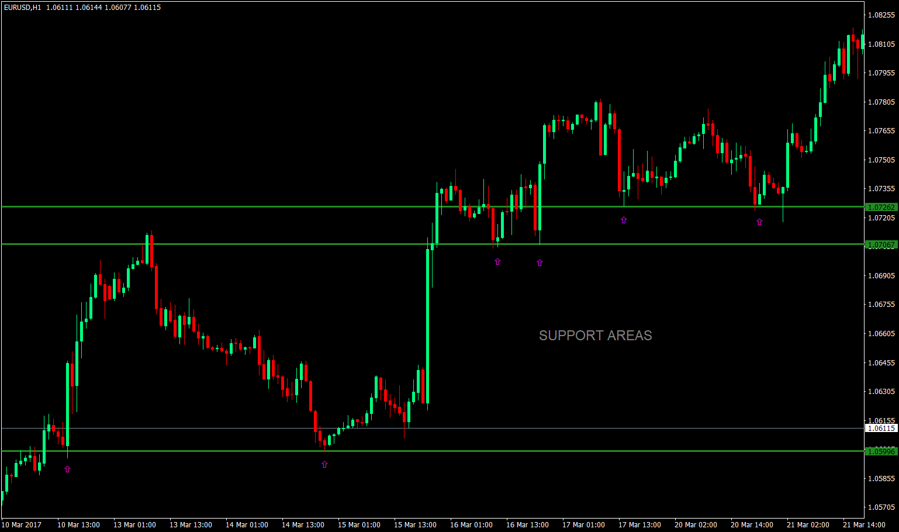
Task: Click the 10 Mar 2017 date label
Action: click(22, 524)
